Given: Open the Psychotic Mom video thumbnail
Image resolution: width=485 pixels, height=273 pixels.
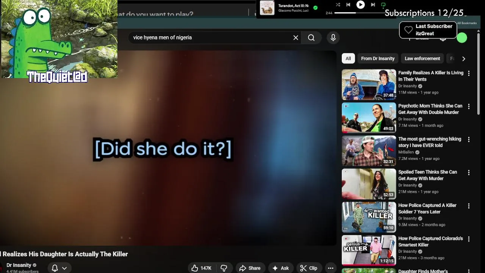Looking at the screenshot, I should 369,118.
